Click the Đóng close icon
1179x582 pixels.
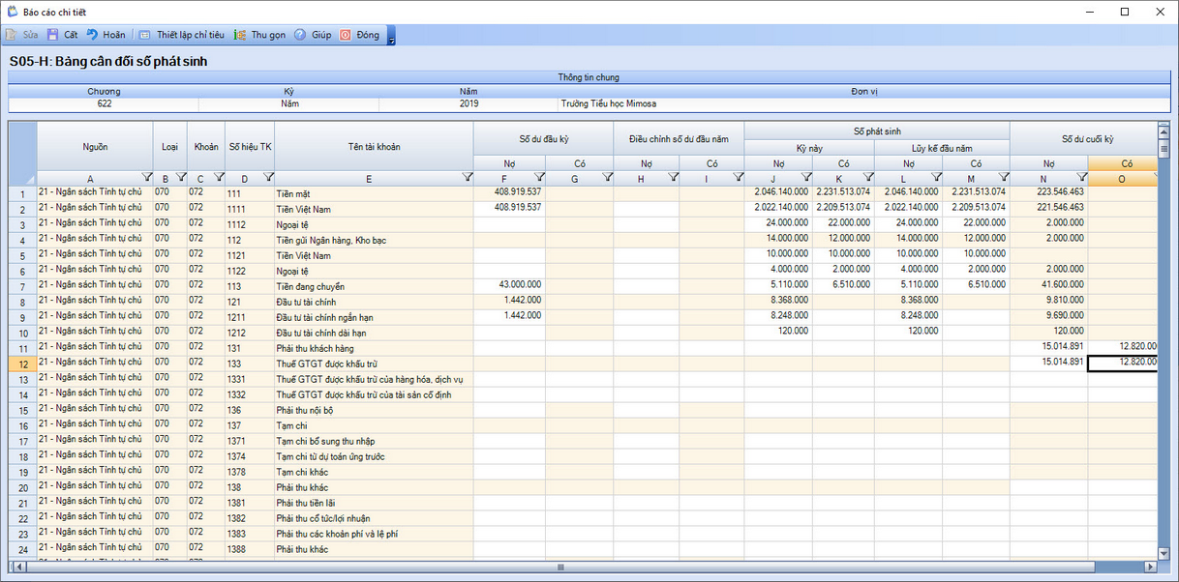point(346,35)
